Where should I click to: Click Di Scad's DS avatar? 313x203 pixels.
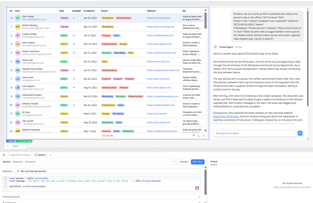[x=18, y=113]
